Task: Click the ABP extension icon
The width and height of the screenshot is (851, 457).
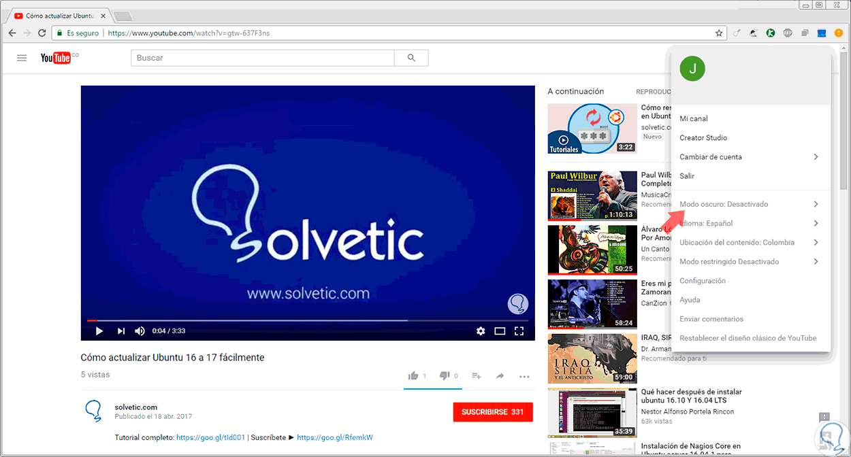Action: [788, 33]
